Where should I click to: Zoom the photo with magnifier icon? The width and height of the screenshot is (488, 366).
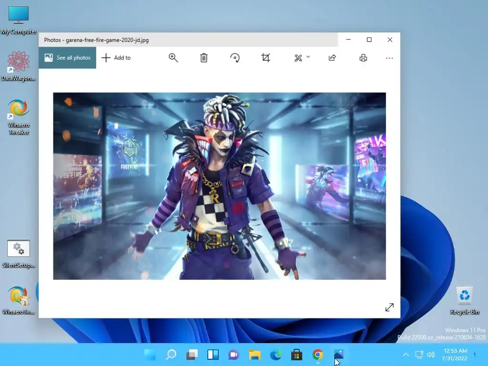click(173, 58)
